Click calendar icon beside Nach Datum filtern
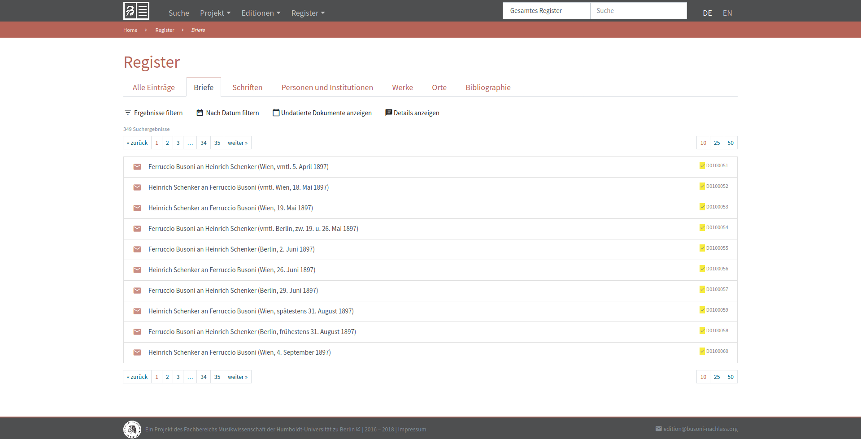Screen dimensions: 861x439 coord(200,113)
